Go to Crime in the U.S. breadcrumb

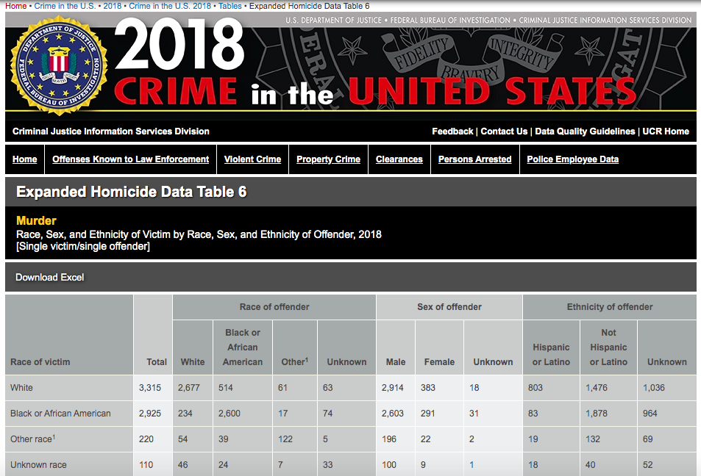tap(65, 7)
